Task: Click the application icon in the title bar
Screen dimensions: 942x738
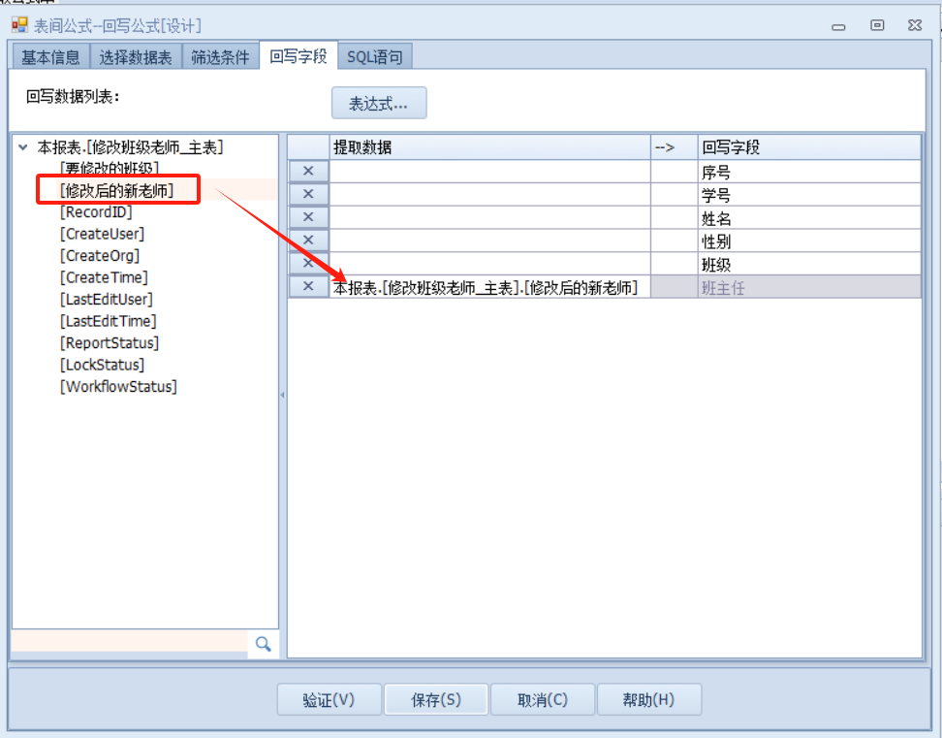Action: 19,25
